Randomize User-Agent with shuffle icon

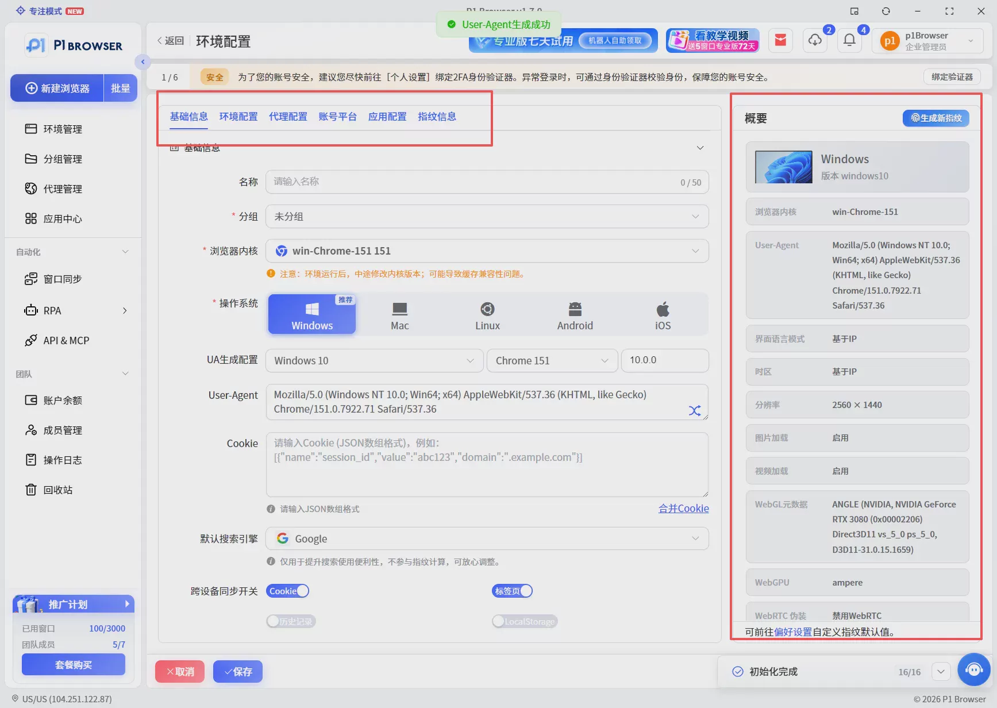695,410
